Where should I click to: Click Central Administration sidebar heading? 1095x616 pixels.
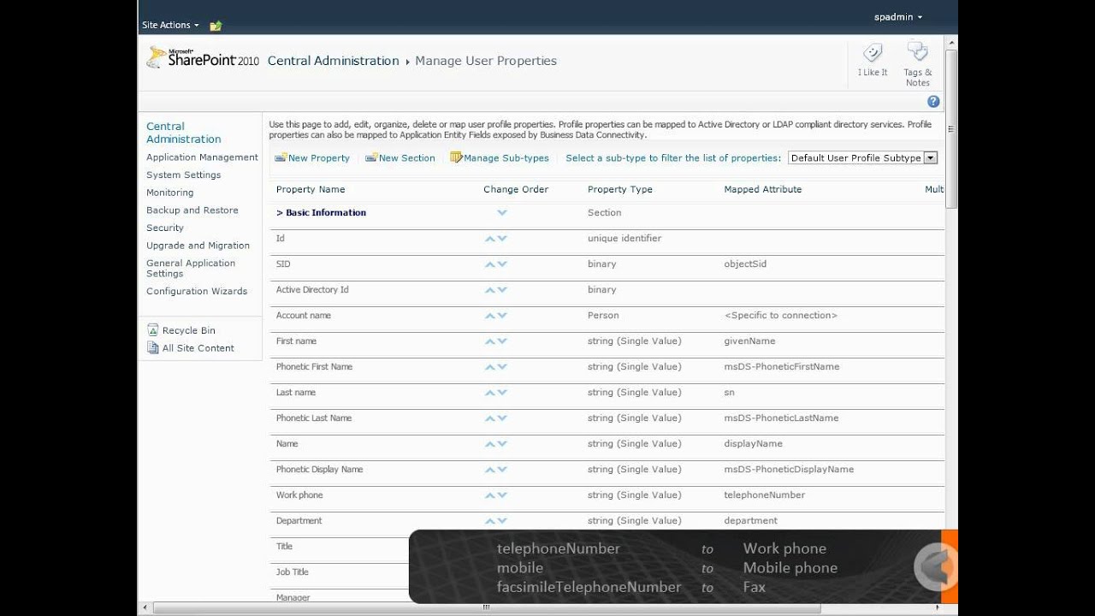point(184,133)
